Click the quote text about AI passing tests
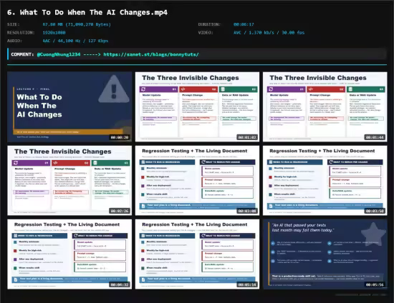Image resolution: width=394 pixels, height=303 pixels. 303,227
